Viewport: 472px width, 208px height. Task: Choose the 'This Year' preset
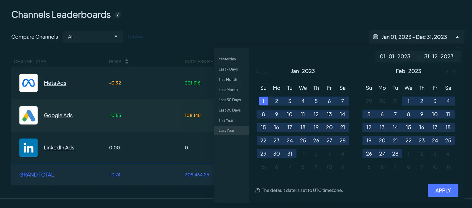[226, 120]
